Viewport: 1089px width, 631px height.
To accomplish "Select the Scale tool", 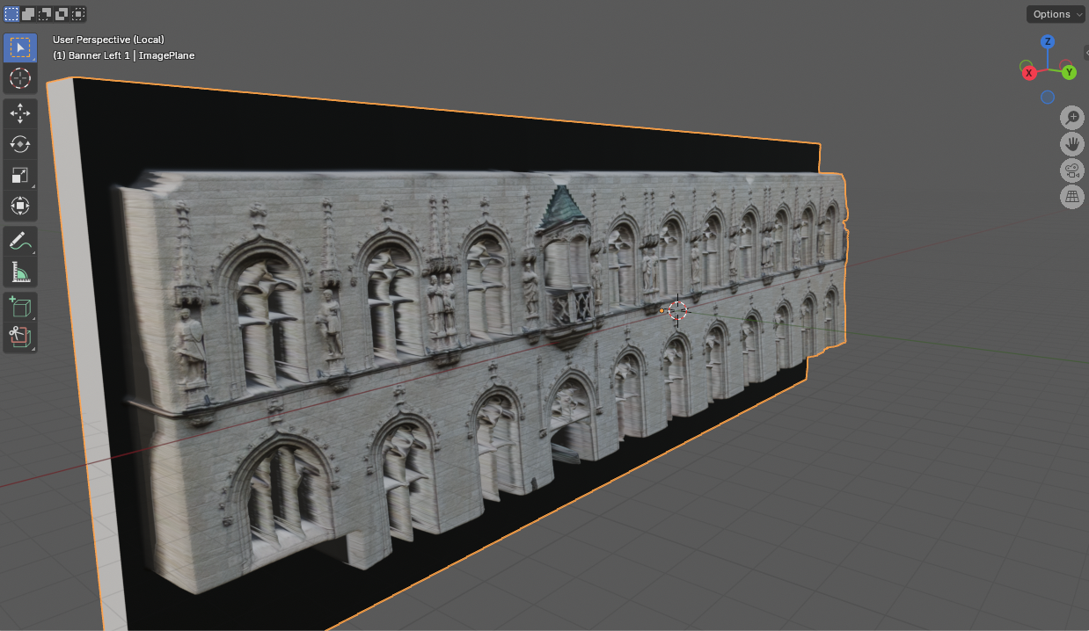I will click(20, 175).
